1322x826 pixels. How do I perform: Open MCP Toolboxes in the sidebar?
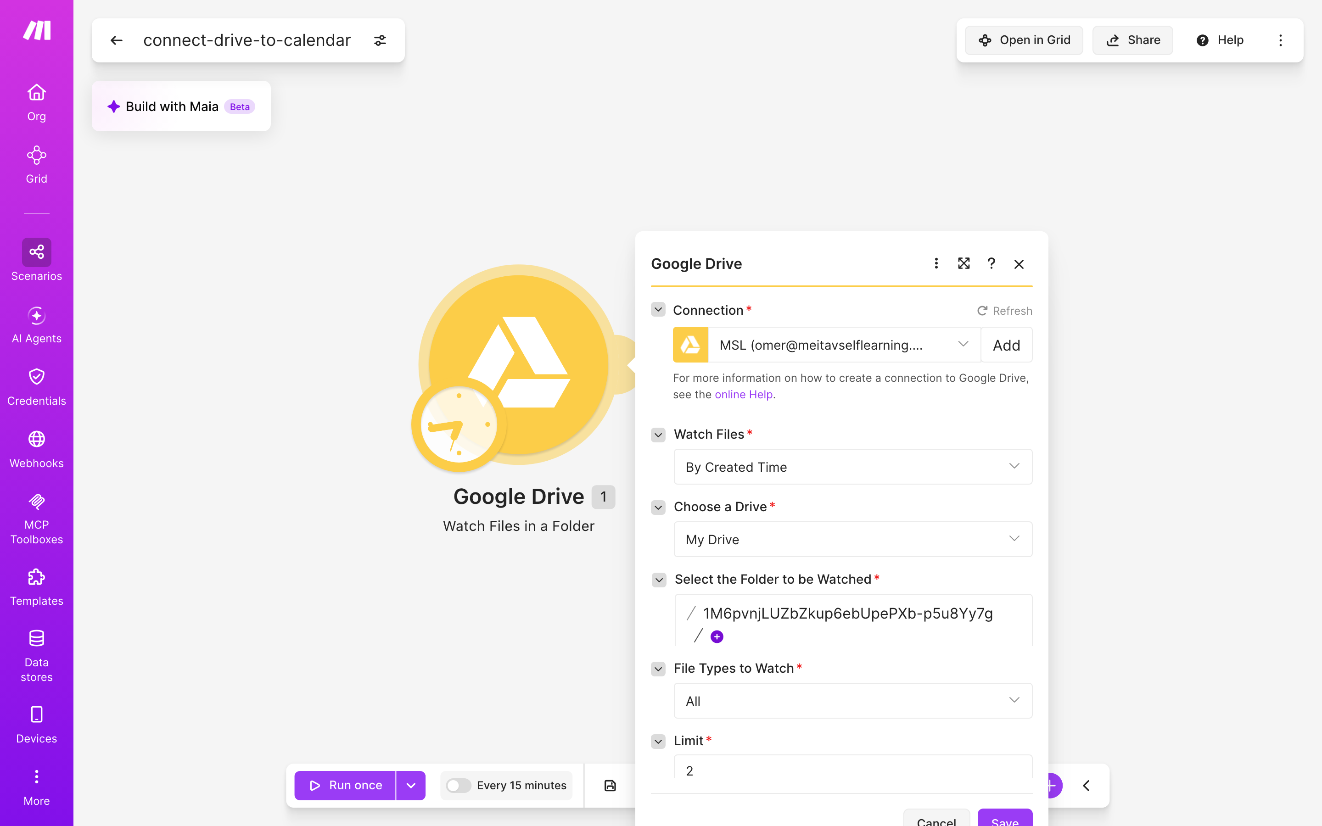[x=37, y=519]
